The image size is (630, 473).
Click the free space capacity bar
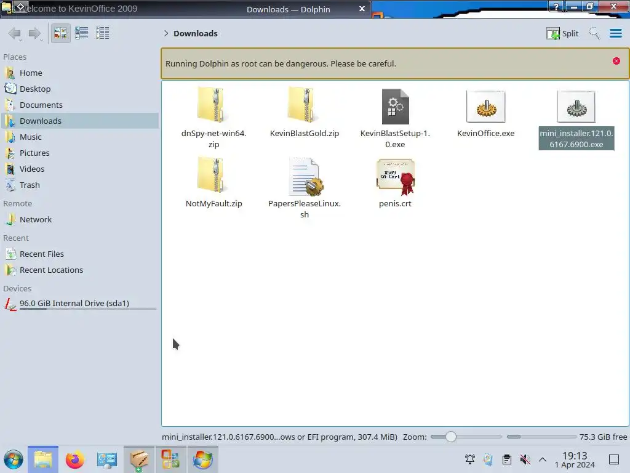541,437
